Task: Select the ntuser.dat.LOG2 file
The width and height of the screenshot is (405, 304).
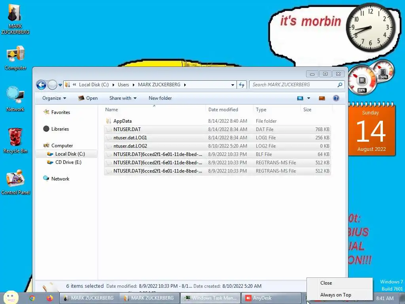Action: point(217,146)
